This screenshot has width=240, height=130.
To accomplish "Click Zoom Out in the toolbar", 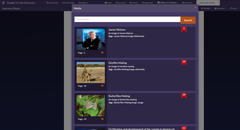I will 121,3.
